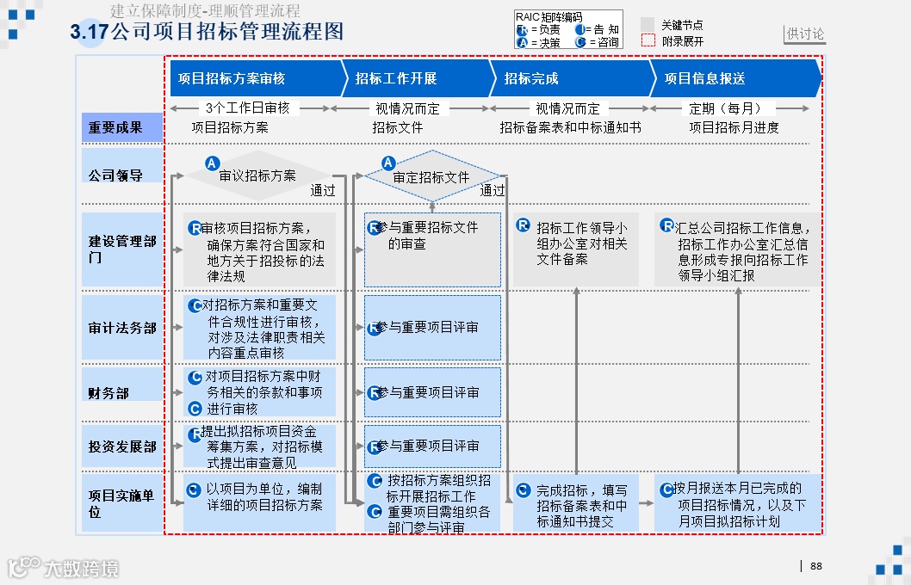The width and height of the screenshot is (911, 585).
Task: Click the round icon beside 以项目为单位，编制
Action: pos(194,490)
